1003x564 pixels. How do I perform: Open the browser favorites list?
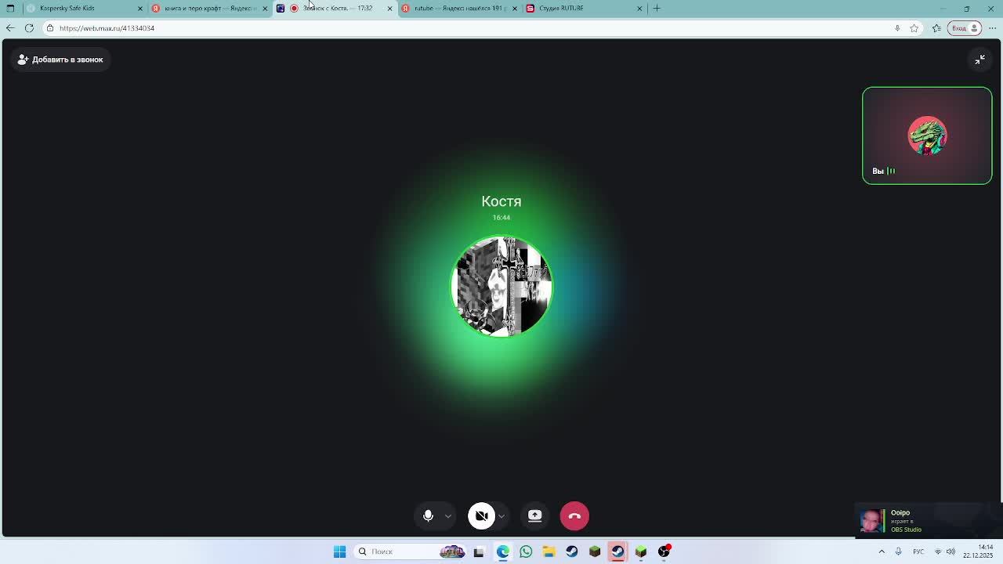(936, 28)
